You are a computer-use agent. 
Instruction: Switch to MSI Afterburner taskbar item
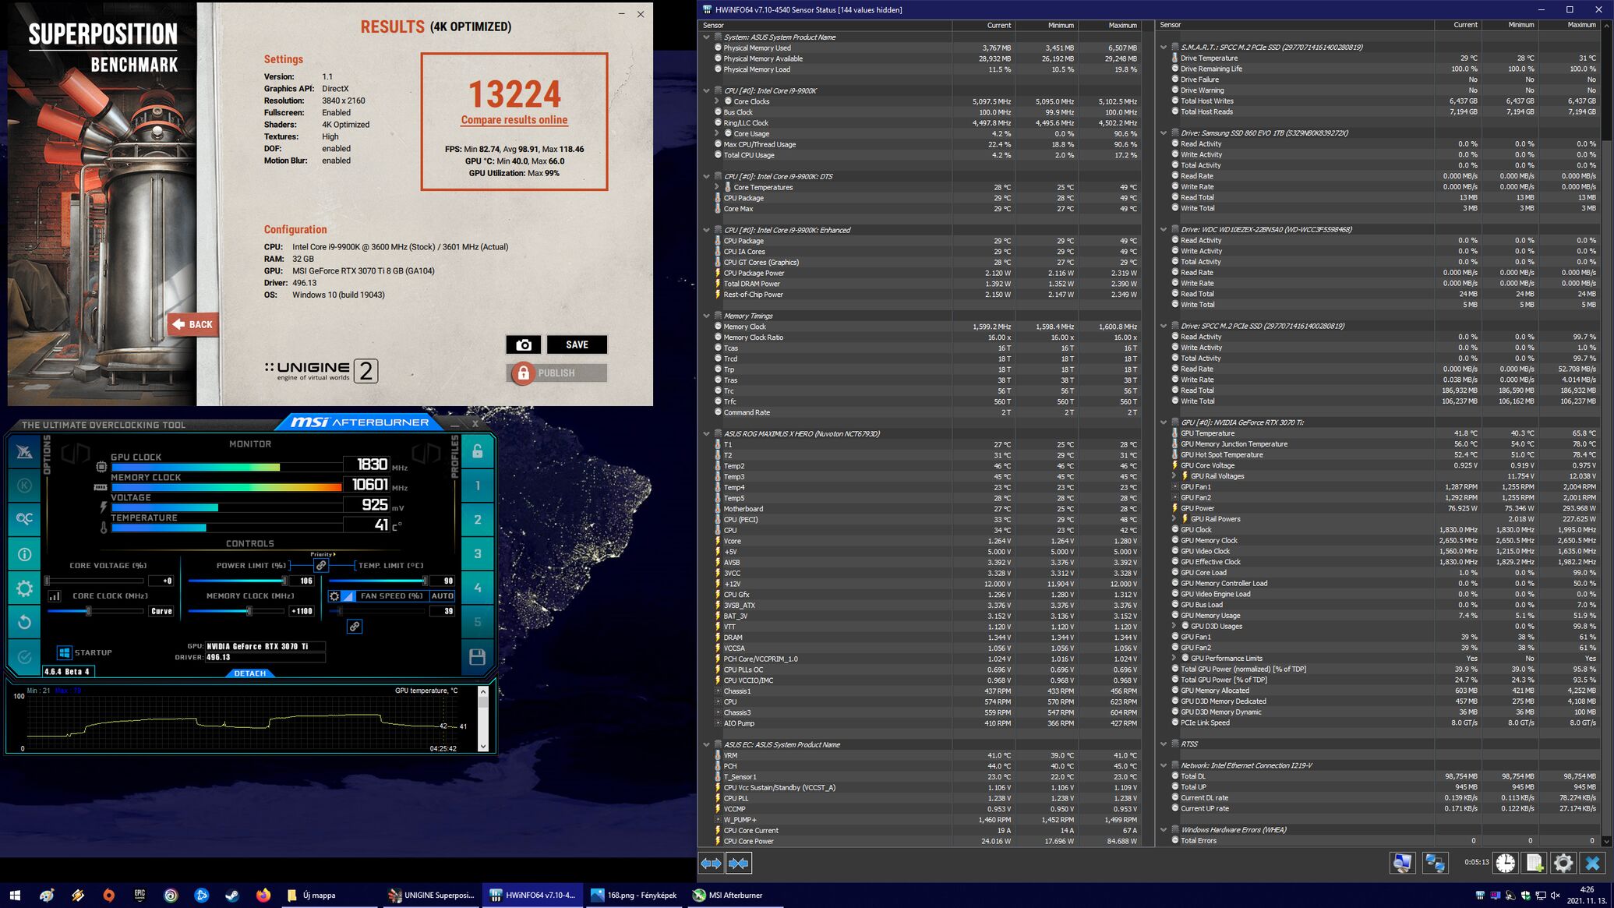735,895
